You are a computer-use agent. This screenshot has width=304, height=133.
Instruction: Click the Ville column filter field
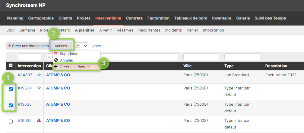tap(201, 57)
